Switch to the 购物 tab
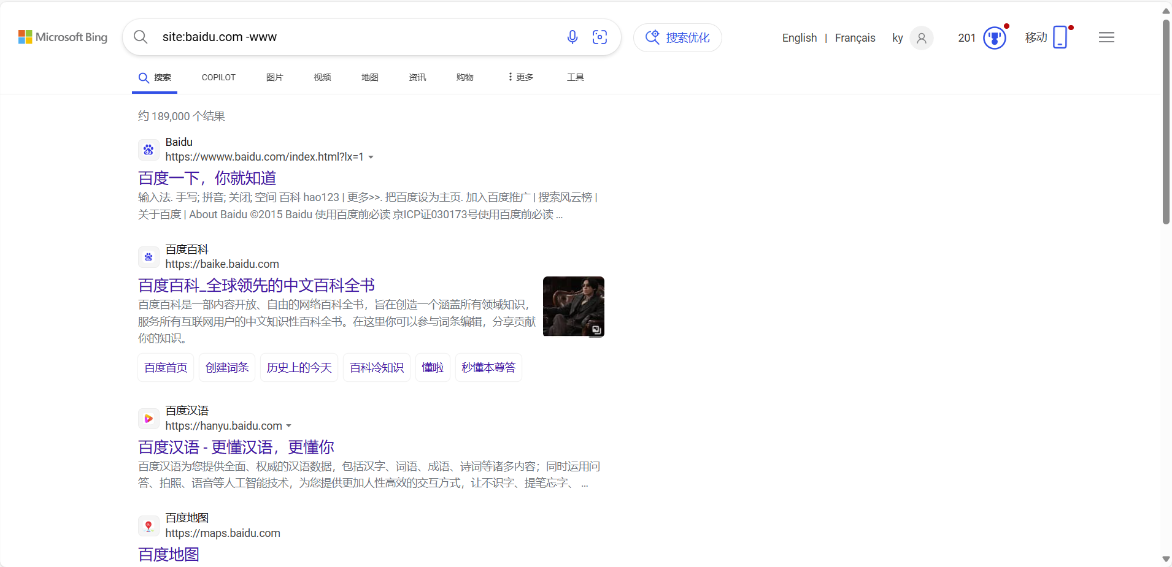 pos(465,78)
